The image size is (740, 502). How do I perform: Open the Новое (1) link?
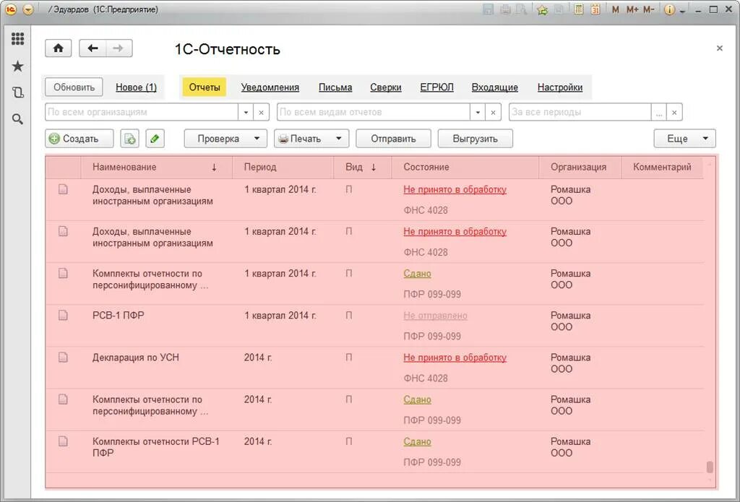[x=136, y=87]
